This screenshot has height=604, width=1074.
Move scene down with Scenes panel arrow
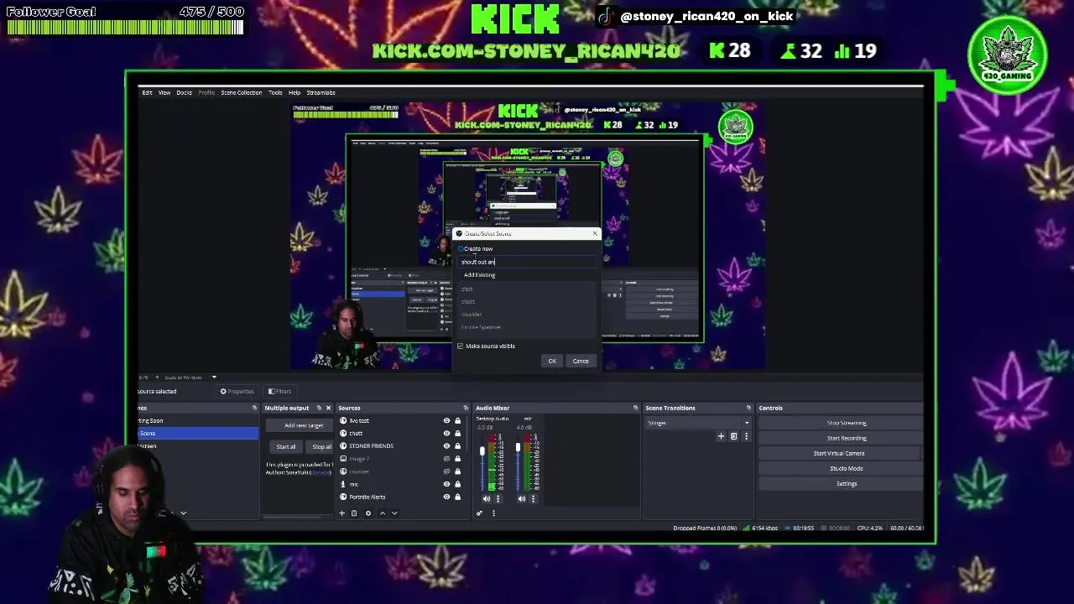pyautogui.click(x=183, y=513)
